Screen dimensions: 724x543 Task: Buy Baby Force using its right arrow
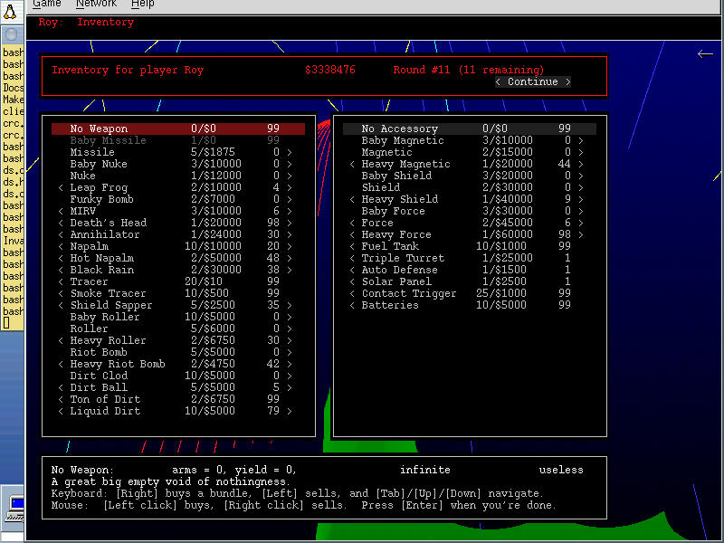tap(581, 211)
